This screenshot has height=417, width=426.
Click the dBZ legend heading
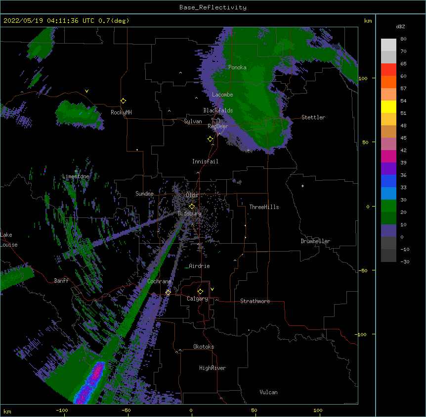coord(400,26)
